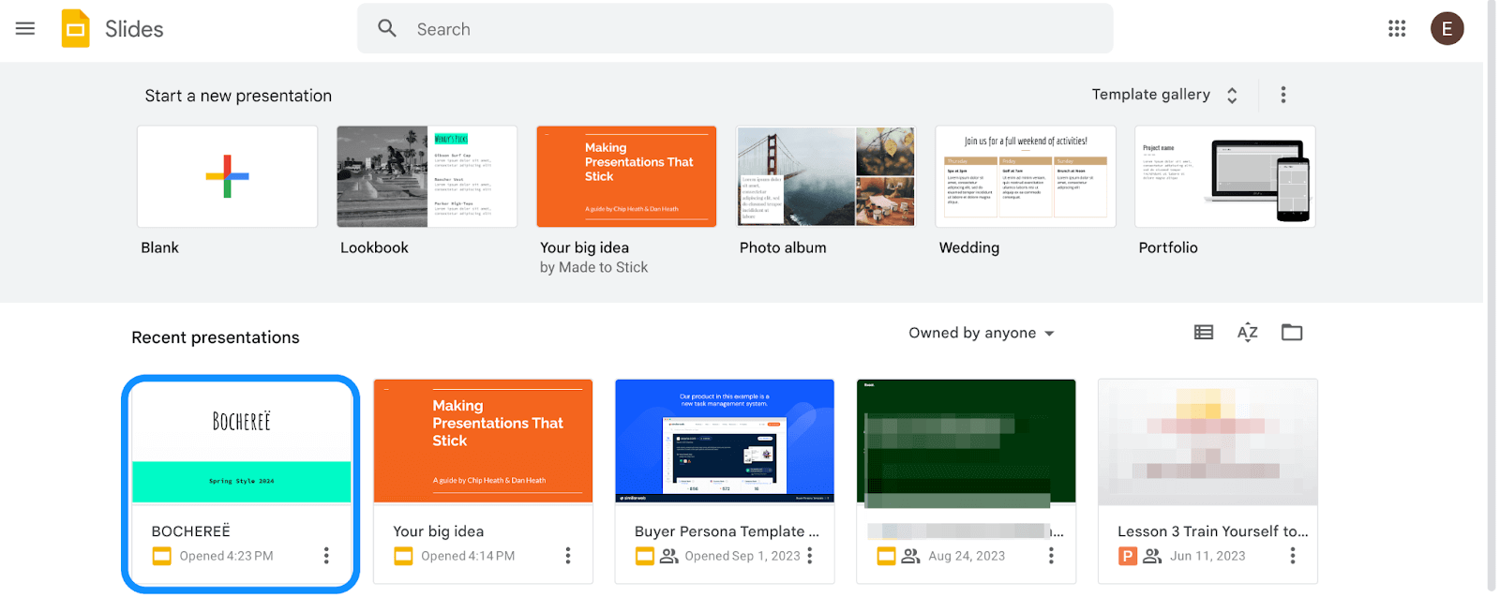Open more options for Your big idea file
This screenshot has width=1500, height=598.
[568, 556]
